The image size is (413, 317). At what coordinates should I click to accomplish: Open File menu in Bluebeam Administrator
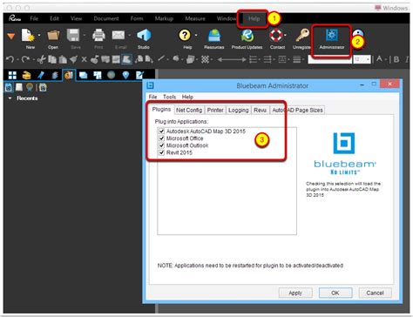pyautogui.click(x=152, y=97)
